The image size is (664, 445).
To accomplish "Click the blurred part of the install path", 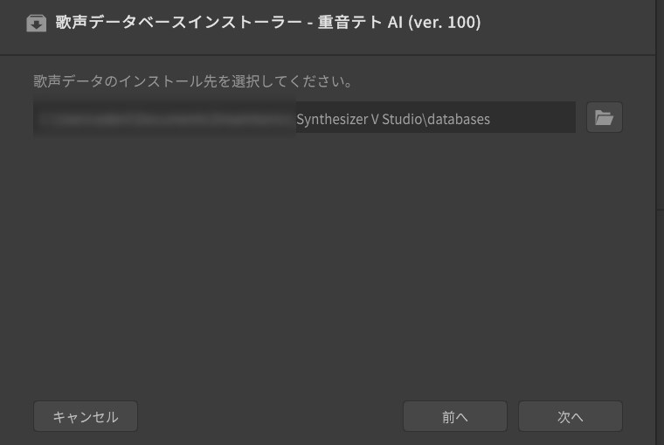I will tap(164, 118).
